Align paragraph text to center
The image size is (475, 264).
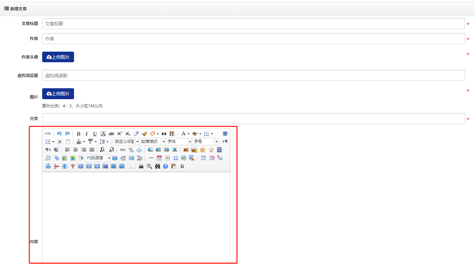[75, 149]
